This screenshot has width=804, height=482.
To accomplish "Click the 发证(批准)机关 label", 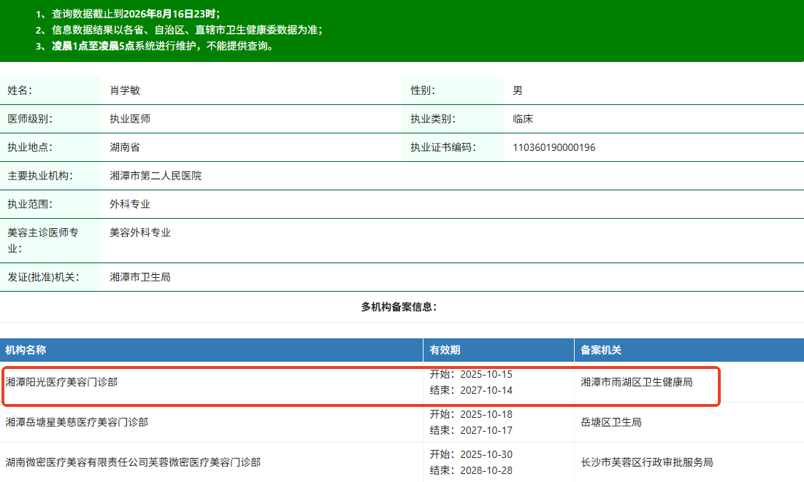I will tap(43, 277).
